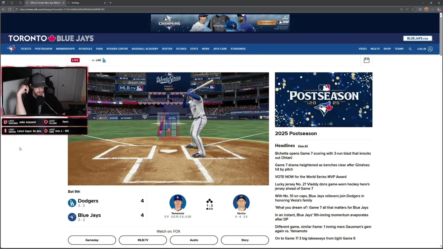The image size is (443, 249).
Task: Open the site info lock icon
Action: click(x=17, y=9)
